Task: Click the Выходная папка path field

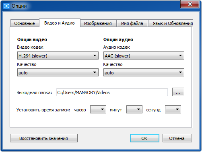Action: click(x=112, y=92)
